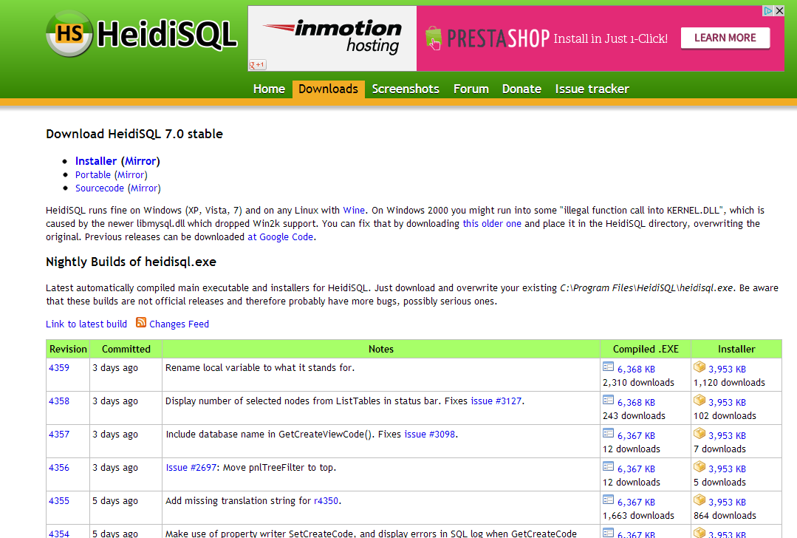
Task: Download the HeidiSQL 7.0 Installer link
Action: [x=96, y=161]
